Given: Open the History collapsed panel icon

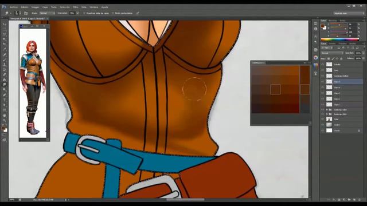Looking at the screenshot, I should [x=316, y=23].
